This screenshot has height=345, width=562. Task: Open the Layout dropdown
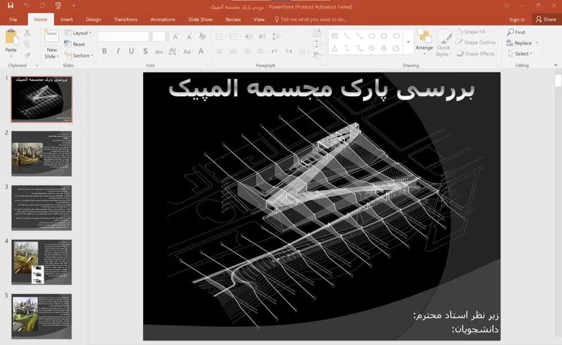78,33
